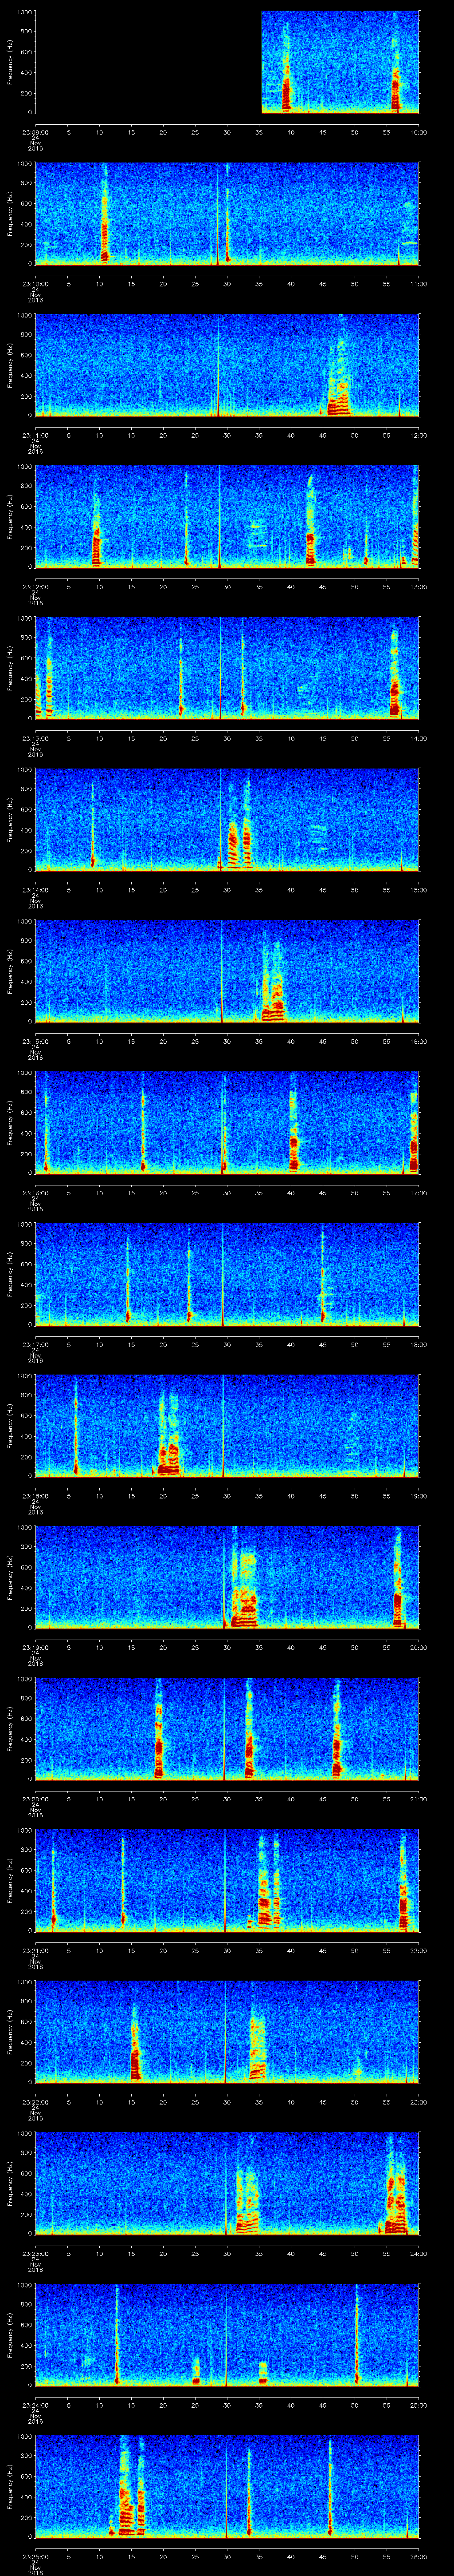Select the spectrogram plot starting at 23:22:00
The height and width of the screenshot is (2576, 454).
coord(227,2032)
